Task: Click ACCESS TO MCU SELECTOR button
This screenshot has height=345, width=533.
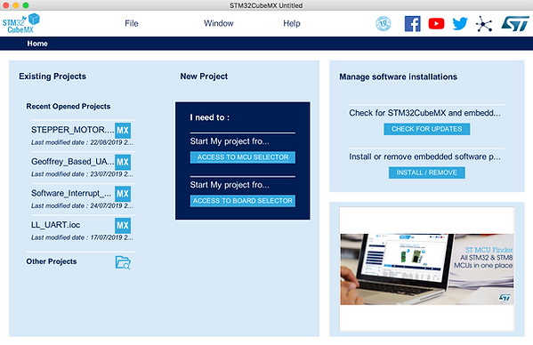Action: tap(243, 157)
